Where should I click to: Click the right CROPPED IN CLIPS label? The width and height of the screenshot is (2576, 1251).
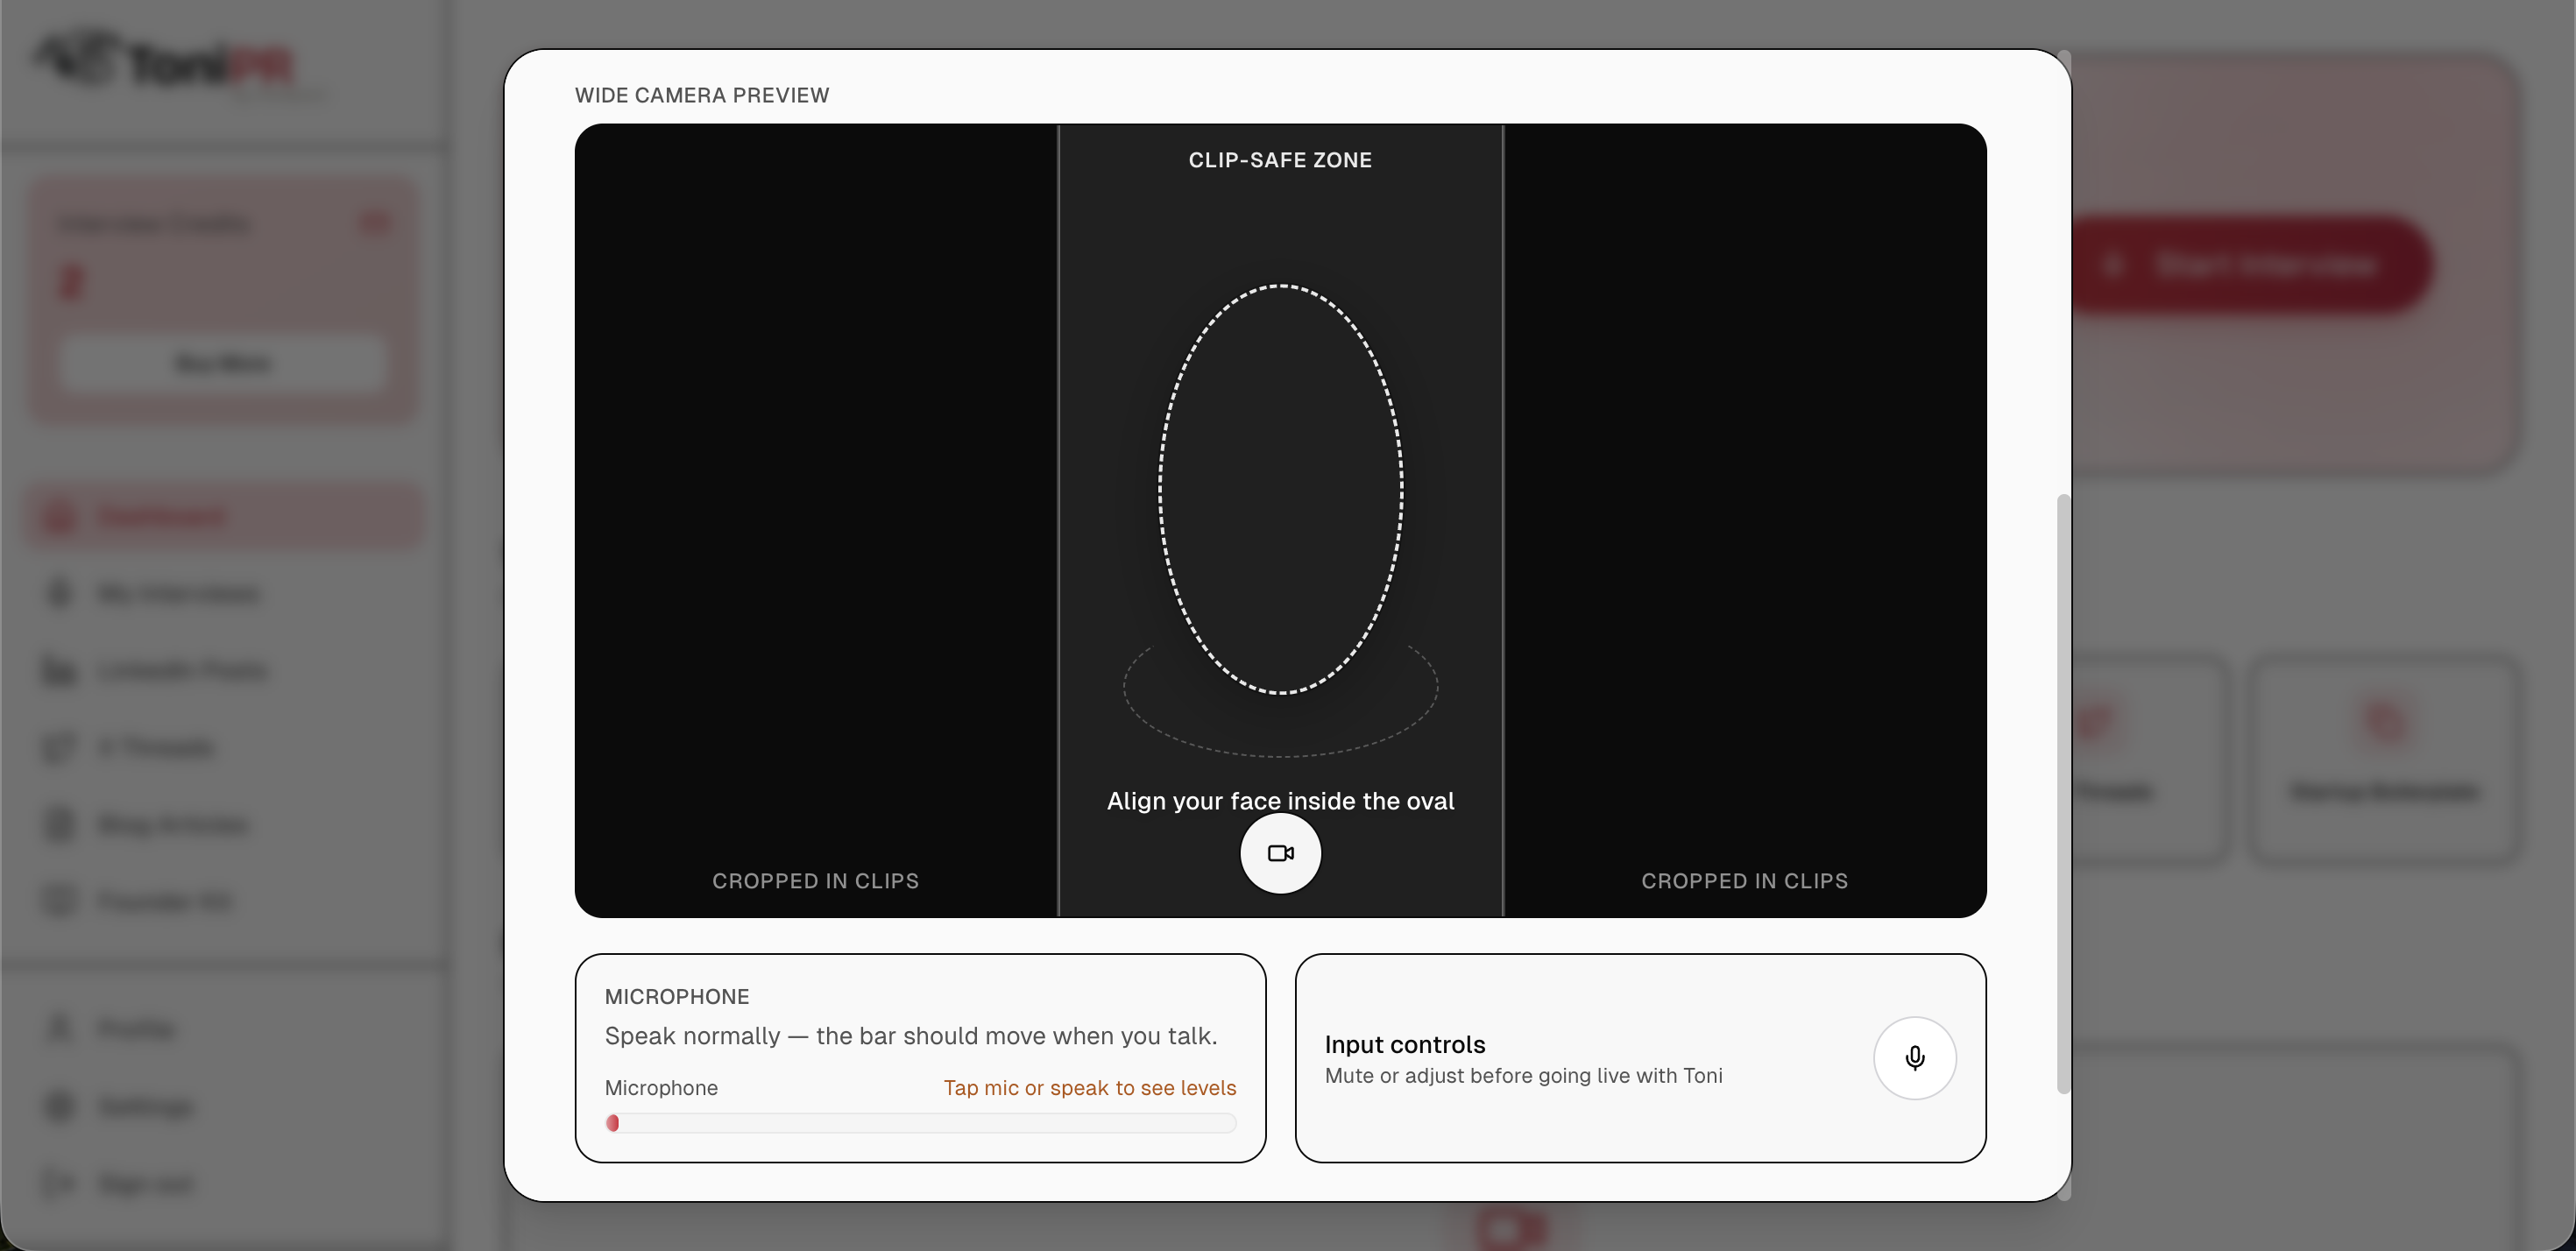1744,881
